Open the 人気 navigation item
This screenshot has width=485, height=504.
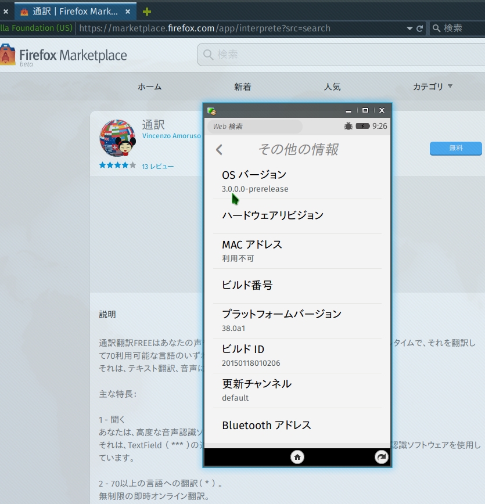332,87
